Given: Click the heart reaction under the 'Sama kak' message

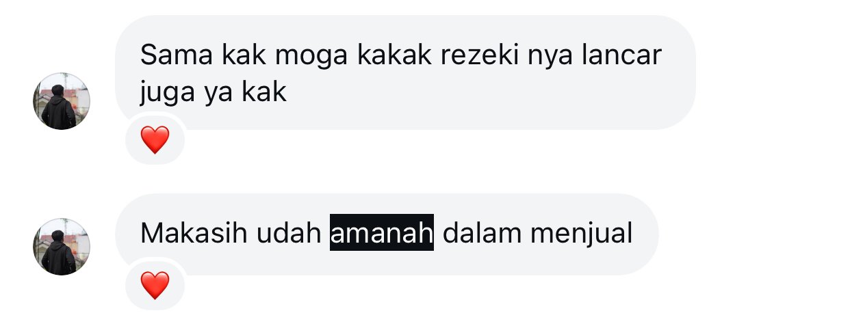Looking at the screenshot, I should pyautogui.click(x=155, y=140).
